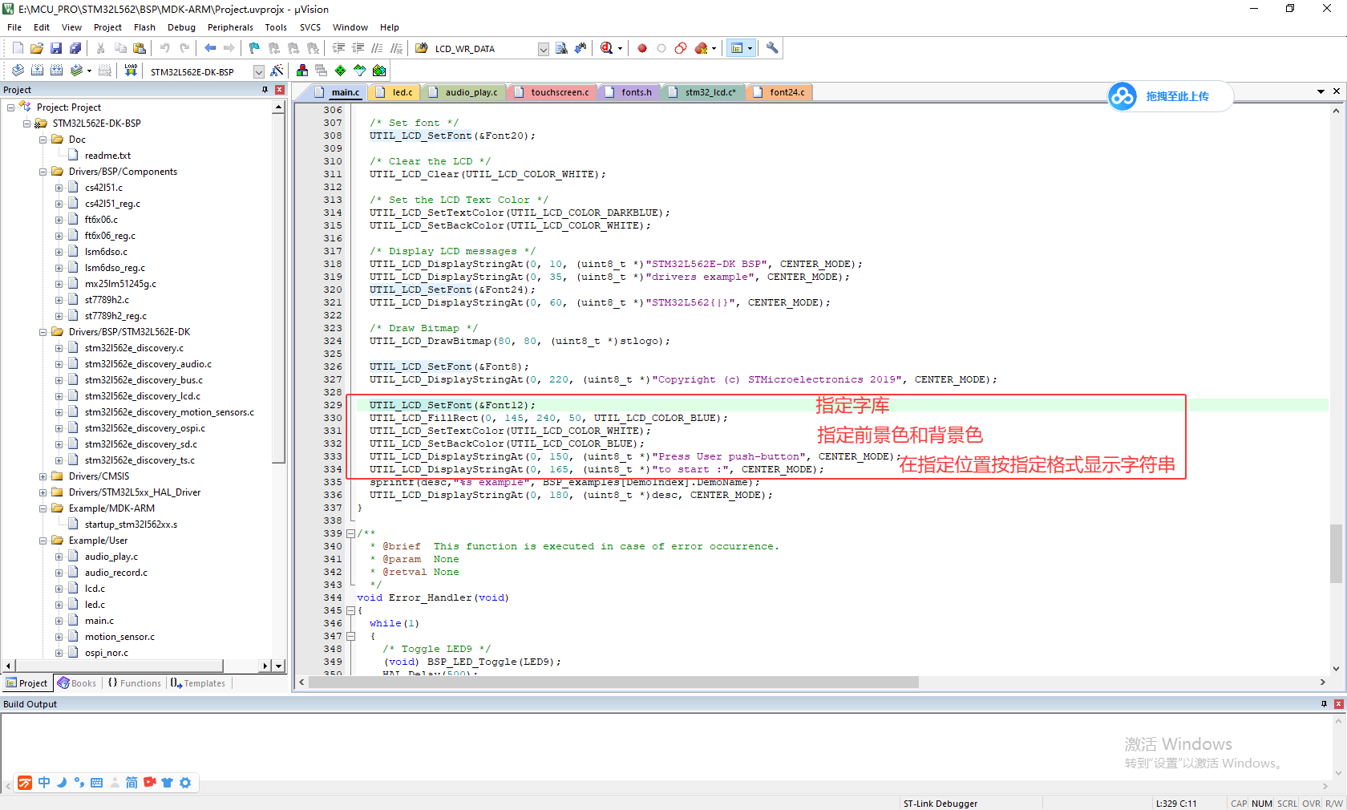
Task: Open the LCD_WR_DATA search dropdown
Action: click(543, 49)
